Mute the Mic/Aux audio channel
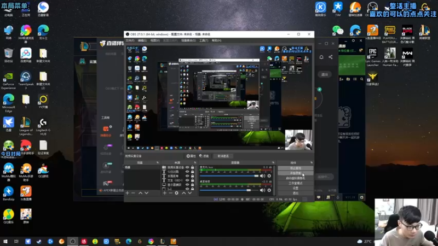The width and height of the screenshot is (438, 246). point(262,176)
